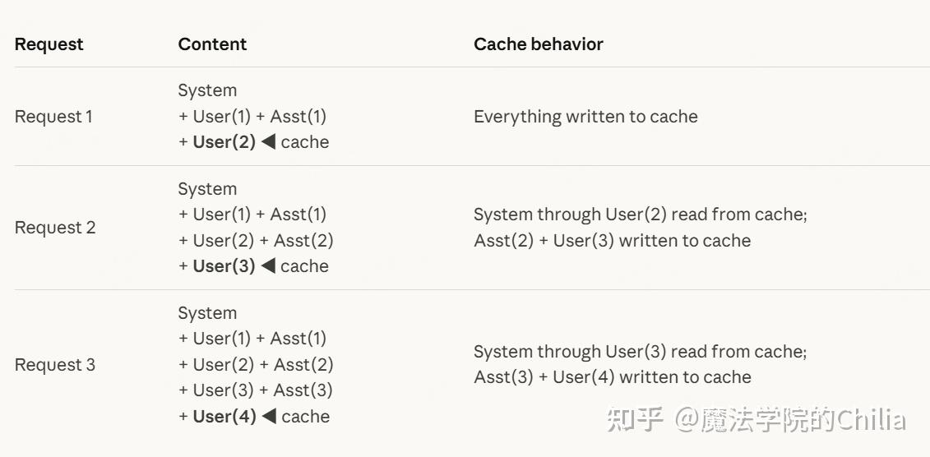Viewport: 930px width, 457px height.
Task: Click 'Asst(3) + User(4) written to cache' text
Action: pyautogui.click(x=612, y=378)
